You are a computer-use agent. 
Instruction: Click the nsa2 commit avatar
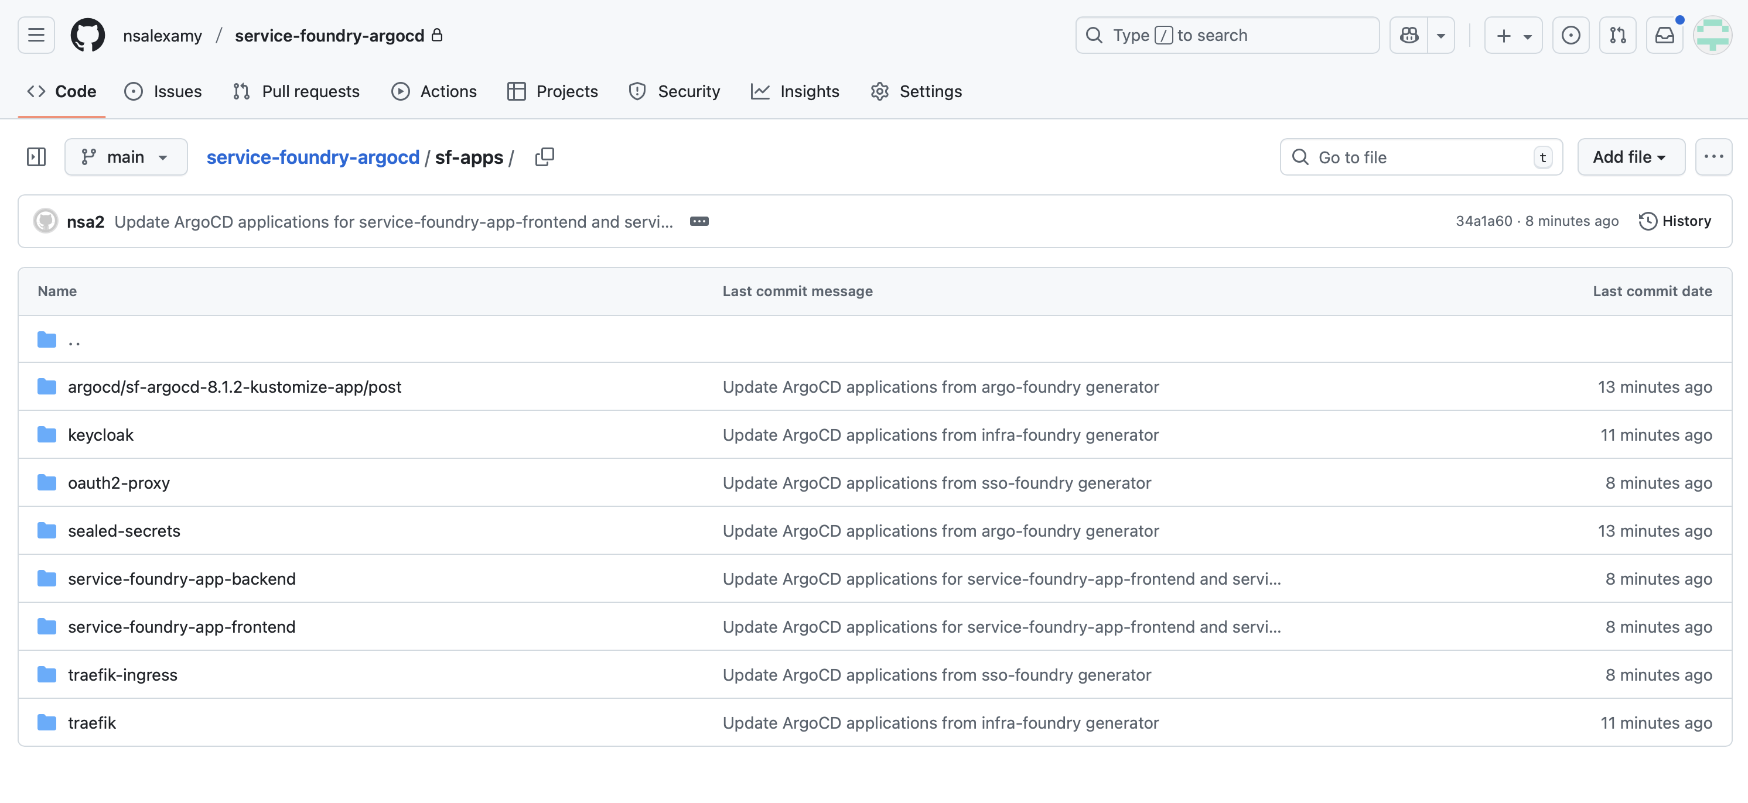46,221
